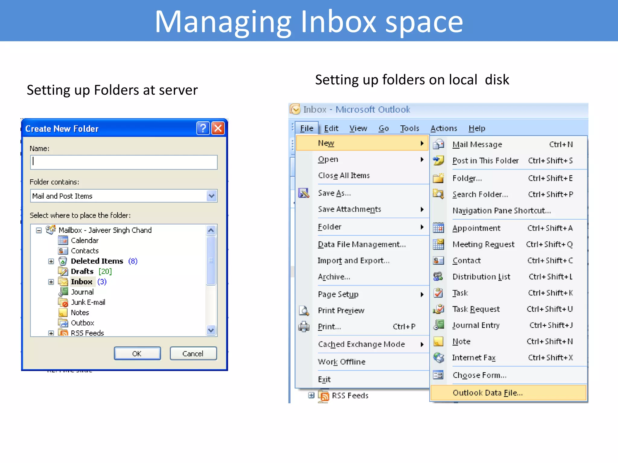Click the Meeting Request icon
The image size is (618, 463).
(438, 244)
